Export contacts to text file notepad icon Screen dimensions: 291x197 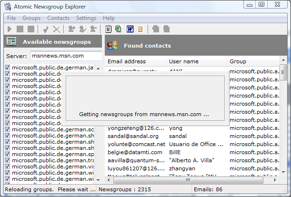(x=108, y=29)
